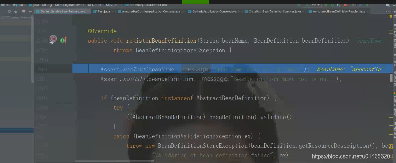Close the ClassPathBeanDefinitionScanner.java tab

pos(303,12)
